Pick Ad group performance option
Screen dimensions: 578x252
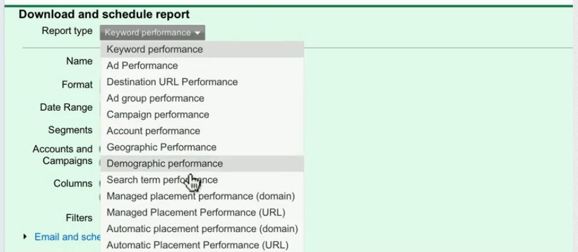tap(202, 98)
